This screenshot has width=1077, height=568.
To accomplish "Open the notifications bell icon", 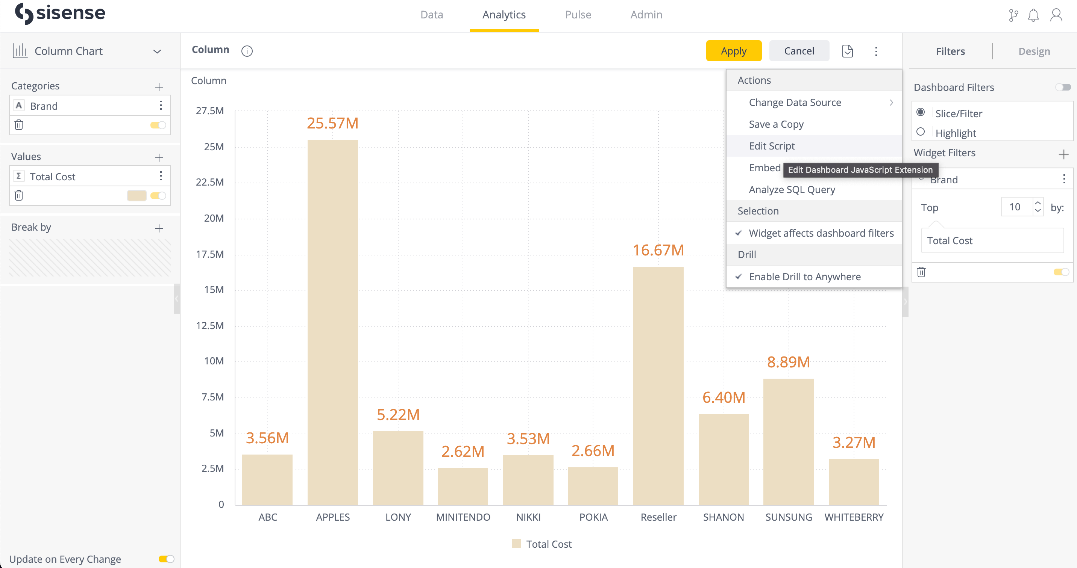I will pos(1034,15).
